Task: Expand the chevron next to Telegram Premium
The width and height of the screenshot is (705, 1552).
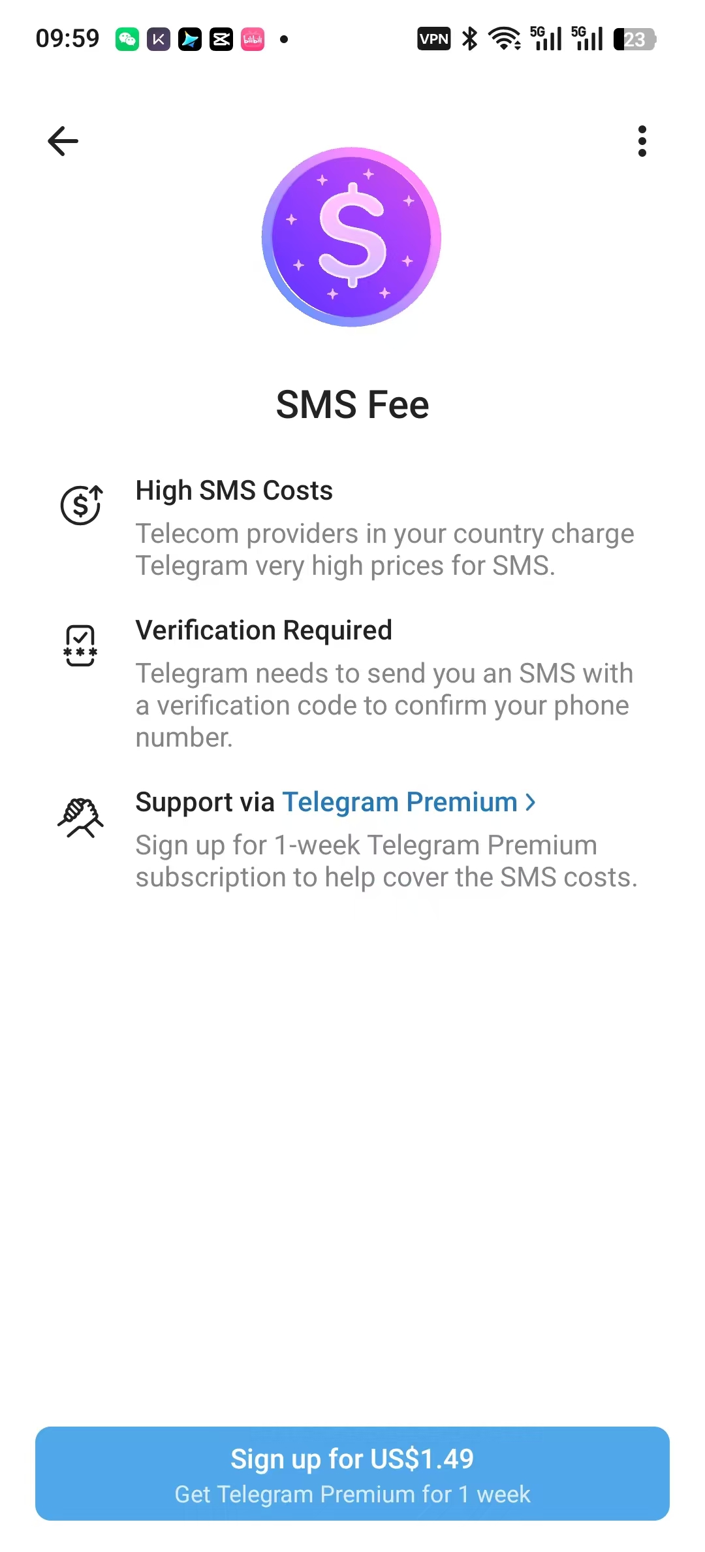Action: (531, 802)
